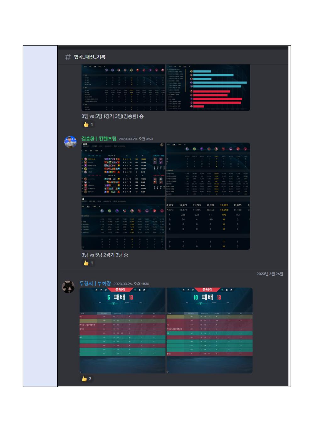Click the hash icon beside 협곡_내전_기록
Screen dimensions: 312x441
[x=68, y=57]
